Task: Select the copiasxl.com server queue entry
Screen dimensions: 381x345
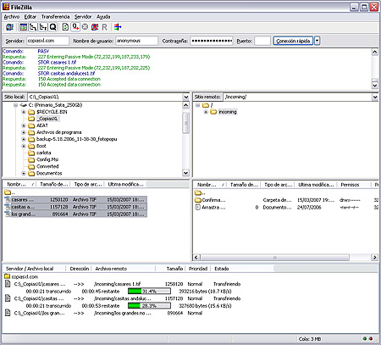Action: (21, 276)
